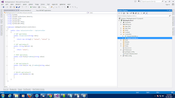Click the Redo arrow icon
175x98 pixels.
tap(26, 7)
